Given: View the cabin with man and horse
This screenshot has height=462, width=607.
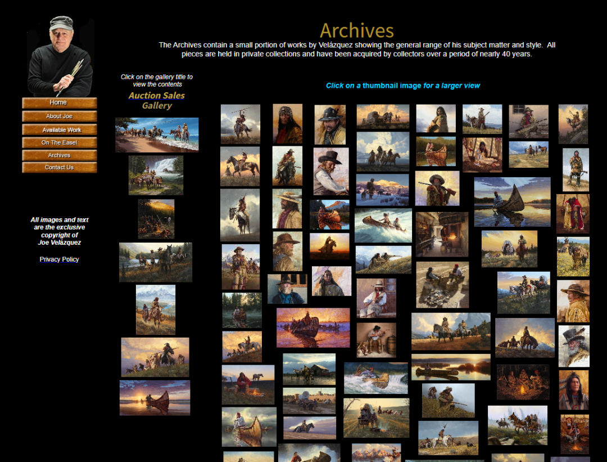Looking at the screenshot, I should tap(309, 369).
